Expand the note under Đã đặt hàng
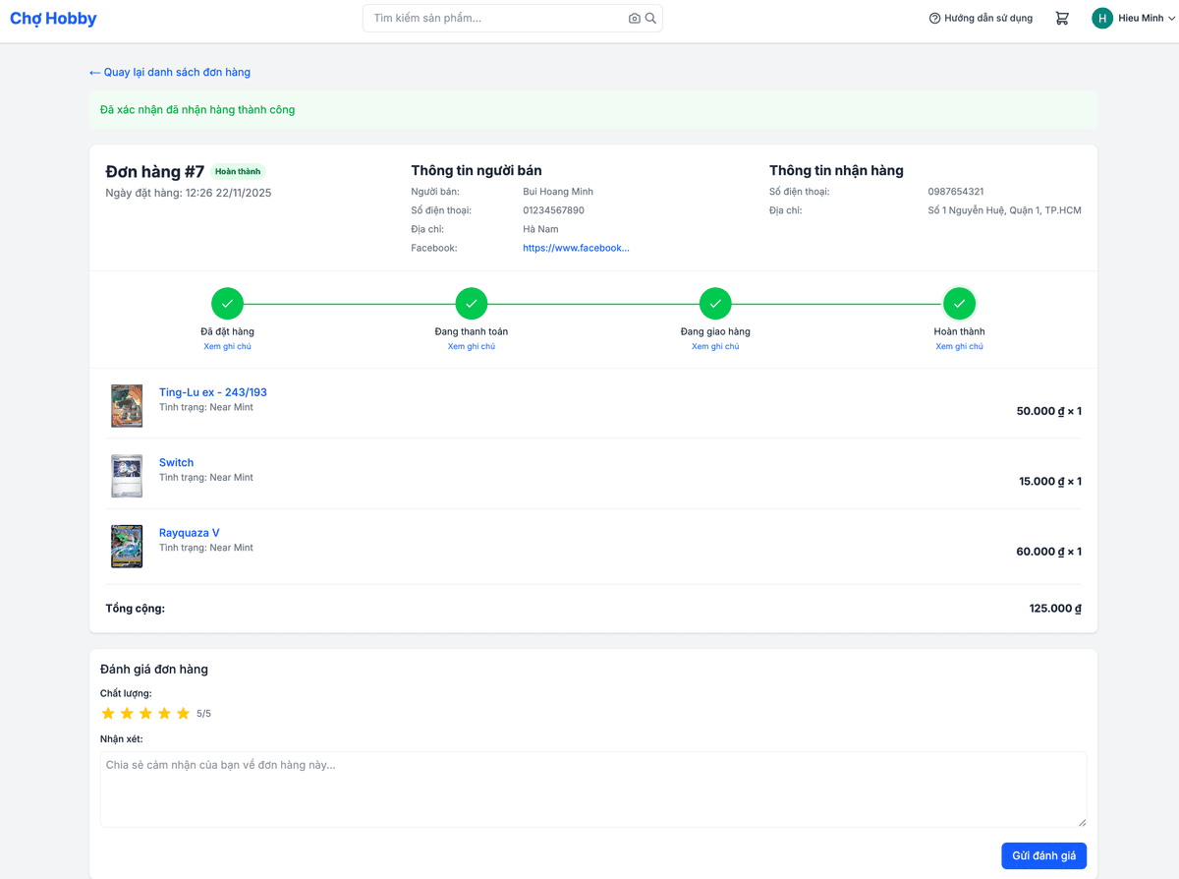Viewport: 1179px width, 879px height. pos(227,347)
